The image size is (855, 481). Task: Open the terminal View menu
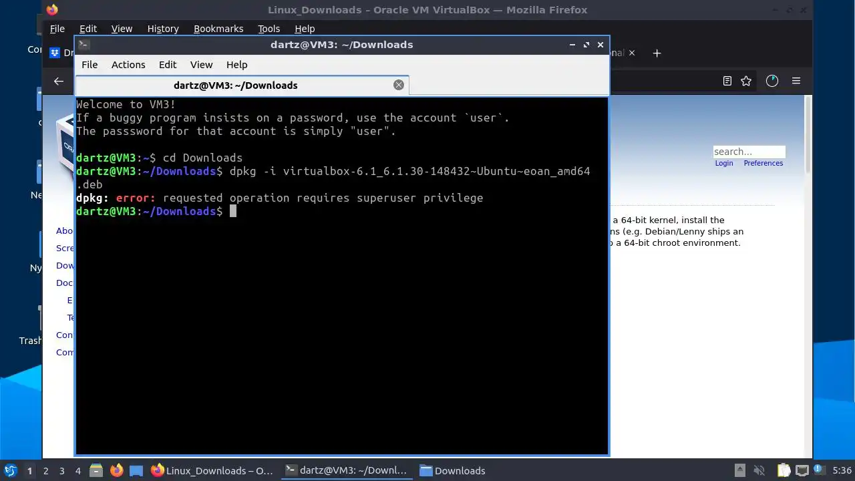click(x=201, y=65)
